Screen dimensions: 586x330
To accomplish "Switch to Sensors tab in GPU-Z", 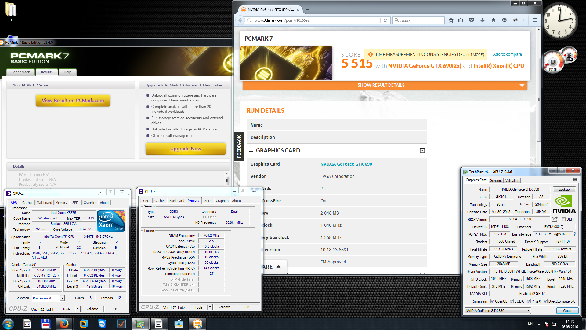I will pos(496,181).
